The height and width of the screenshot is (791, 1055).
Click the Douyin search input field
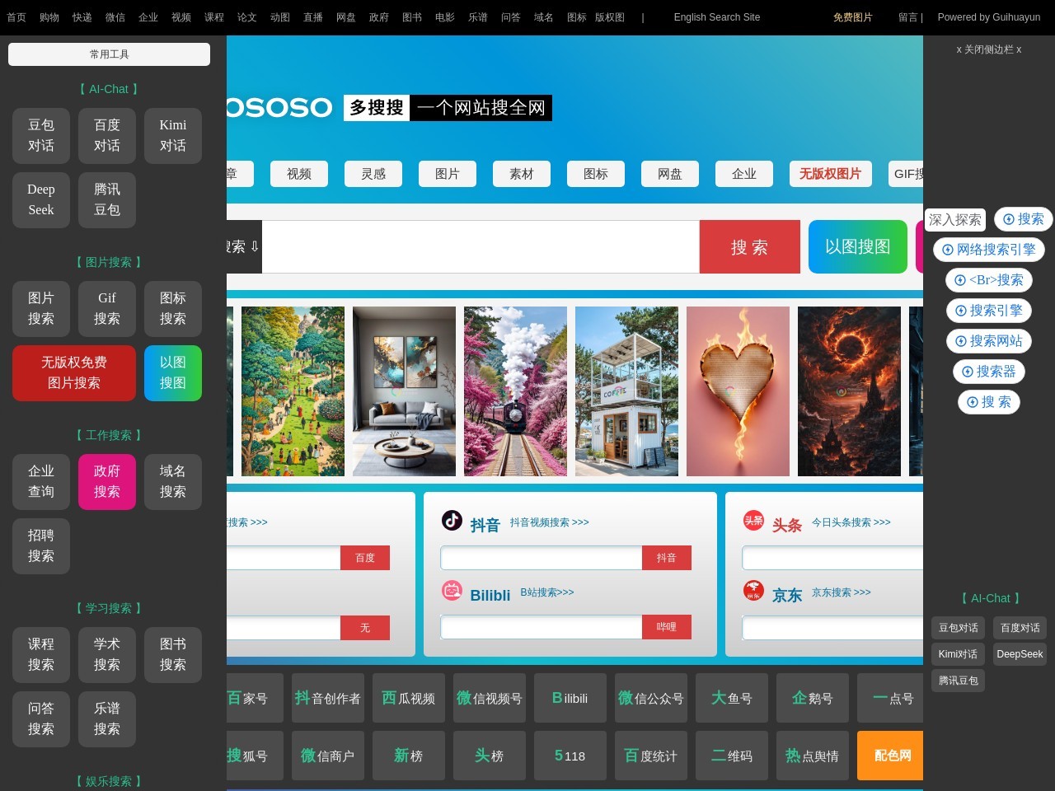(x=541, y=558)
